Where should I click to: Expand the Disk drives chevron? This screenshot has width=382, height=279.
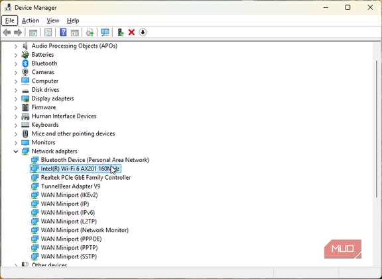point(16,90)
